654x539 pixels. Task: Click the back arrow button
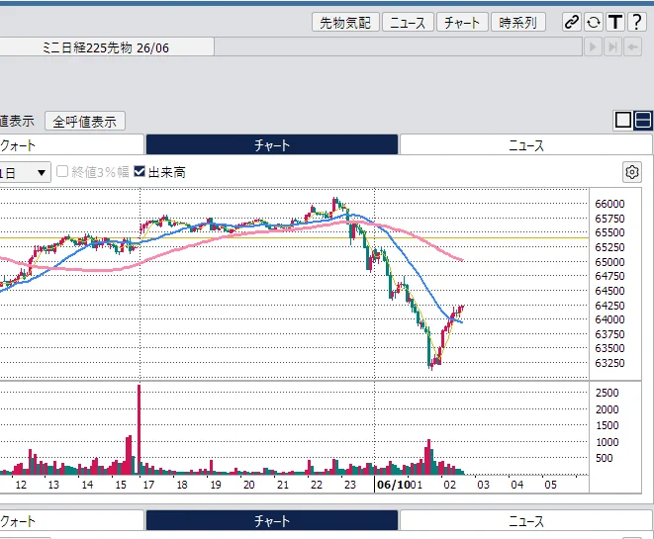(633, 47)
